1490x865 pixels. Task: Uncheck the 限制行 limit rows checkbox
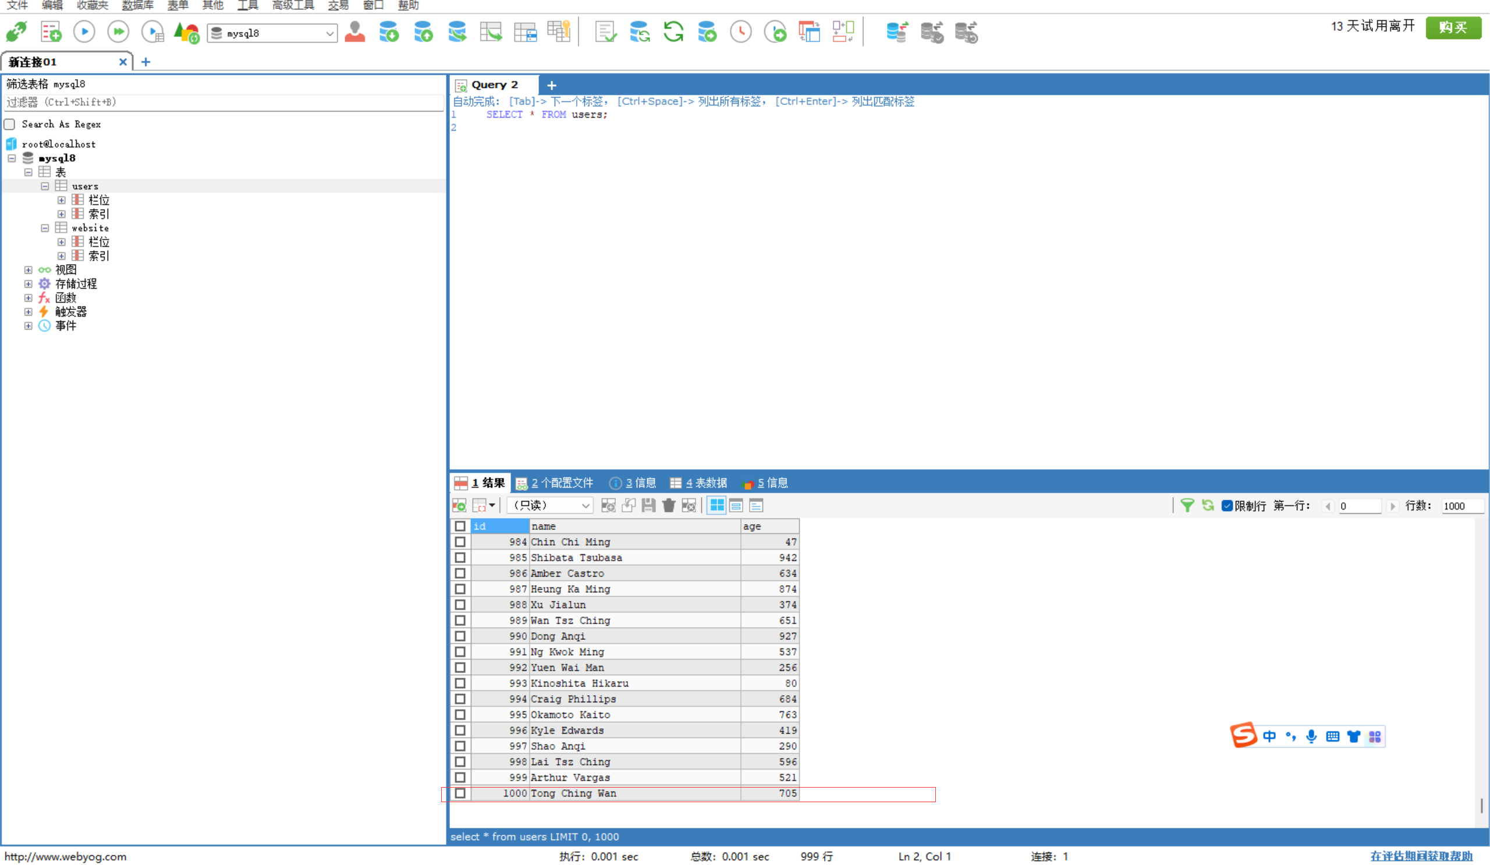point(1227,506)
